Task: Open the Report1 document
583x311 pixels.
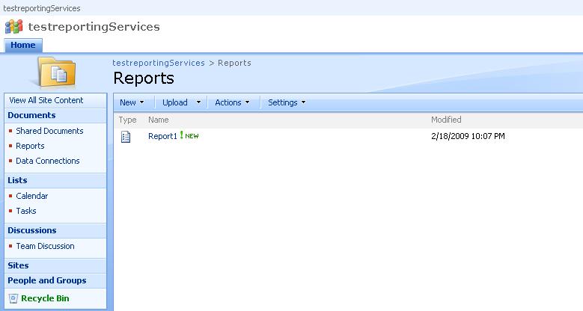Action: click(x=162, y=136)
